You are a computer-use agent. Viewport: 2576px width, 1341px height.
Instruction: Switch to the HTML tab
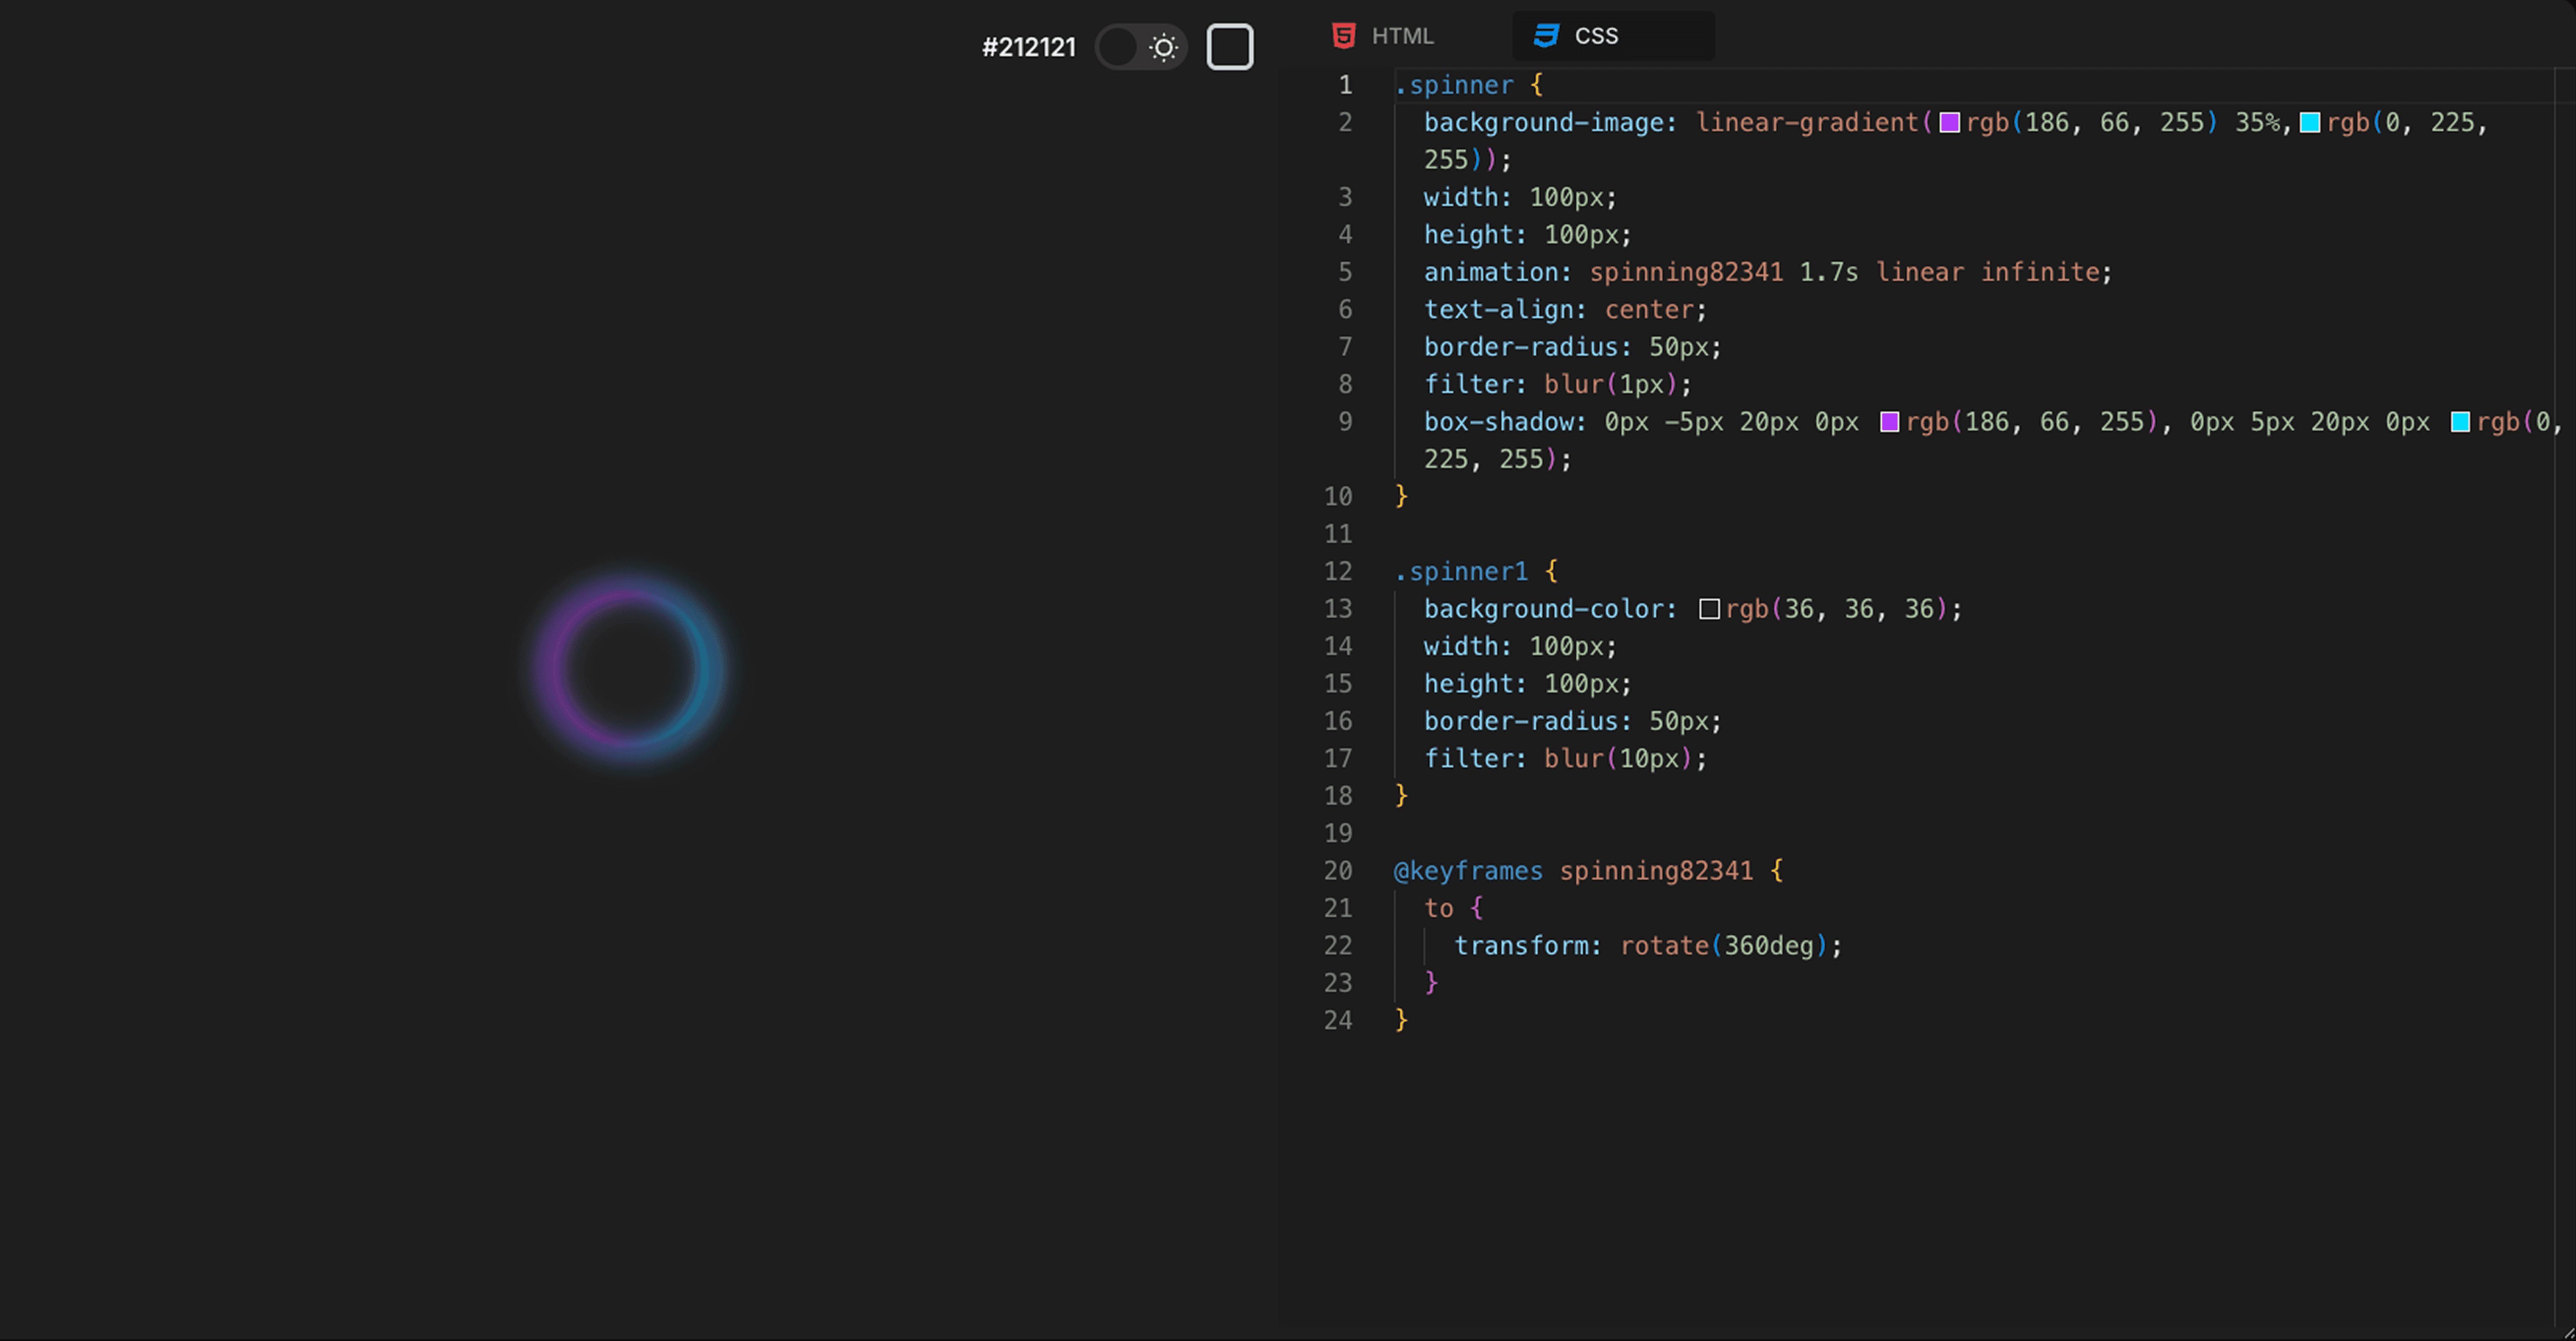pyautogui.click(x=1401, y=36)
